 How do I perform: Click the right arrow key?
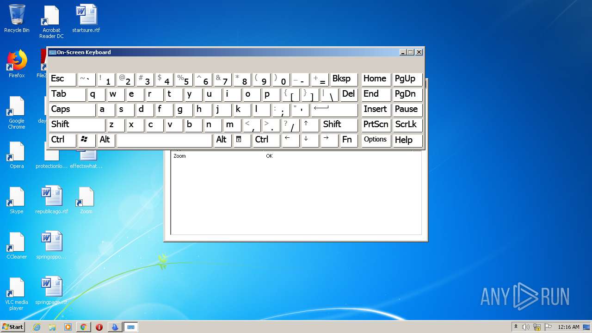point(330,140)
